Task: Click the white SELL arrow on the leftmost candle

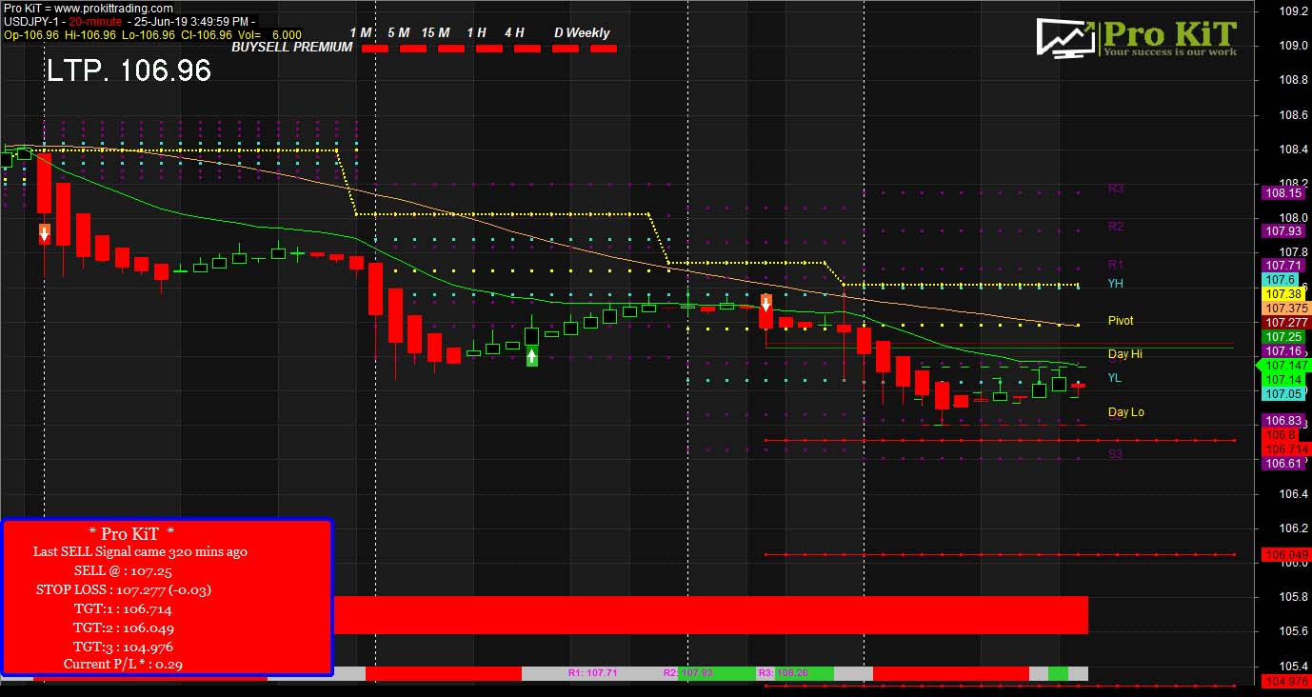Action: click(44, 231)
